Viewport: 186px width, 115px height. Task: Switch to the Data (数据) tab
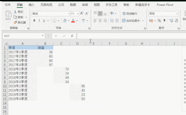point(73,5)
